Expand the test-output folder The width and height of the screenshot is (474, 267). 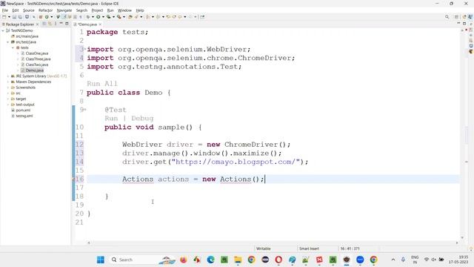(8, 105)
